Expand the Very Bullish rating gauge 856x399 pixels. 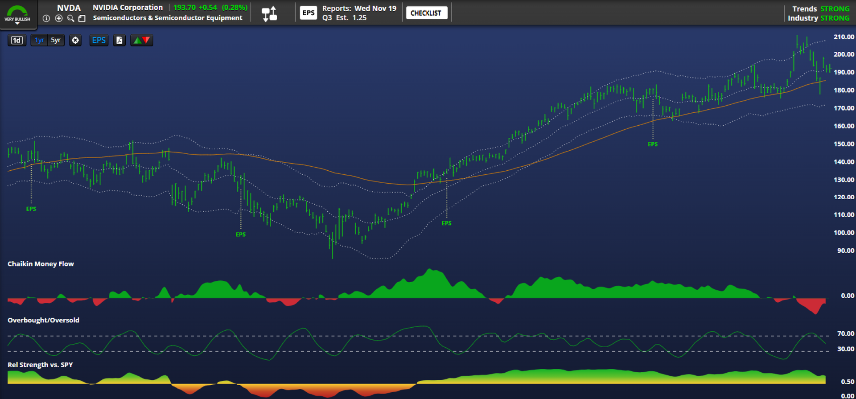tap(17, 14)
